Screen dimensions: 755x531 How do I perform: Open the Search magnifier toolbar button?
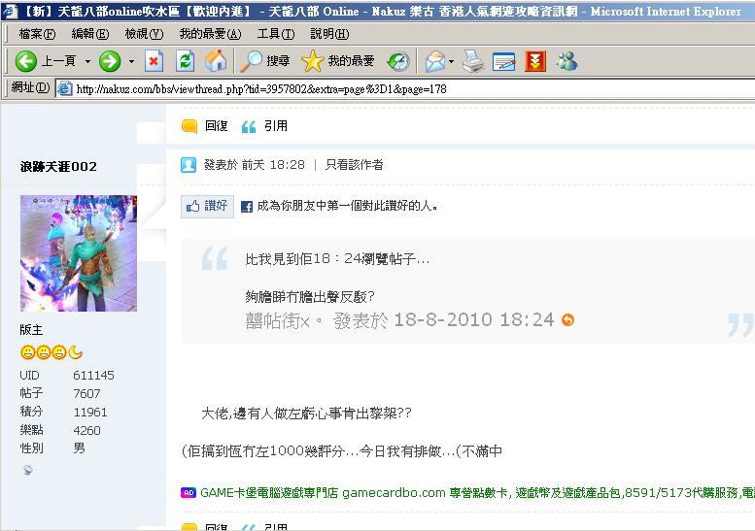pos(251,61)
